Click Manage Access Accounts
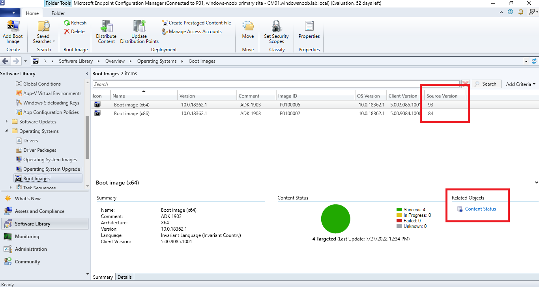The image size is (539, 287). [192, 32]
